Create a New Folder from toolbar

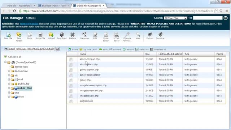[19, 37]
